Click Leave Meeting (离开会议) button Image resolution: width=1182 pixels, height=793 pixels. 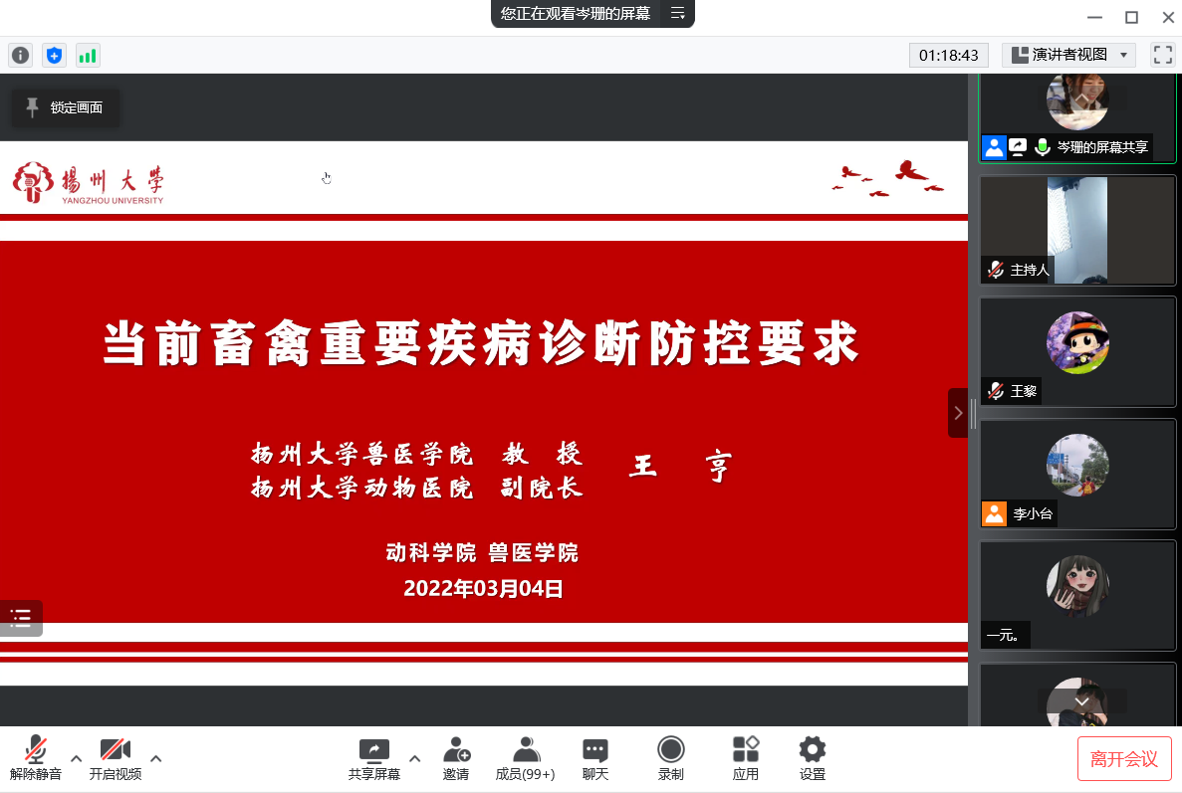coord(1124,759)
